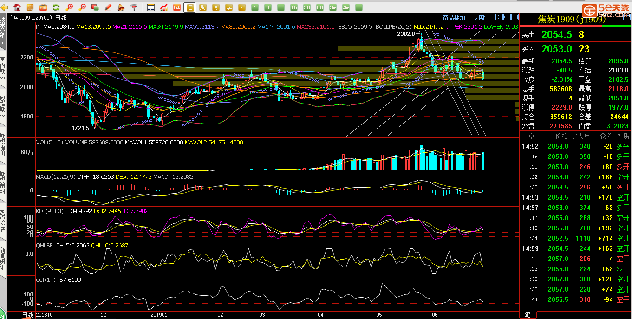Open 国内期货 sidebar tab
Screen dimensions: 632x319
coord(3,70)
